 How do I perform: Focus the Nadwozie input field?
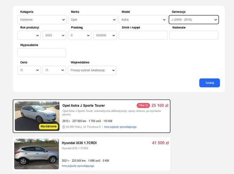(x=194, y=35)
